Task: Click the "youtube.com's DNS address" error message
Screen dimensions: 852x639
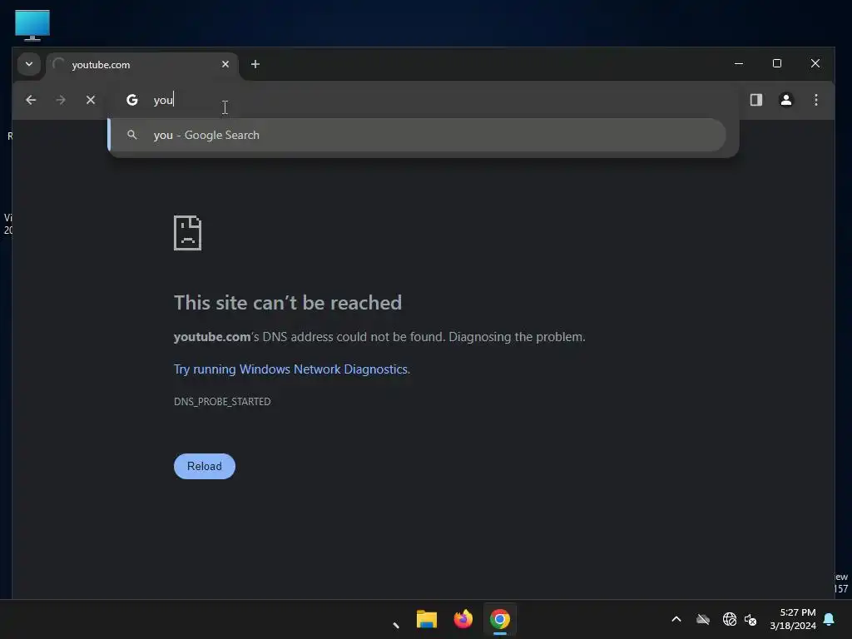Action: [x=379, y=337]
